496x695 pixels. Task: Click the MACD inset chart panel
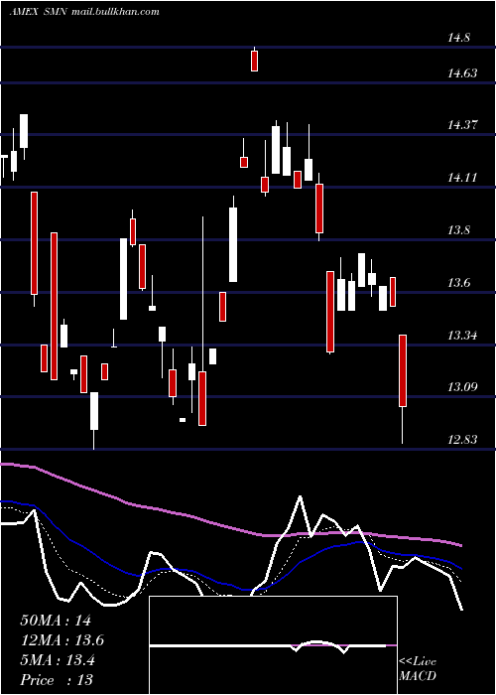273,645
